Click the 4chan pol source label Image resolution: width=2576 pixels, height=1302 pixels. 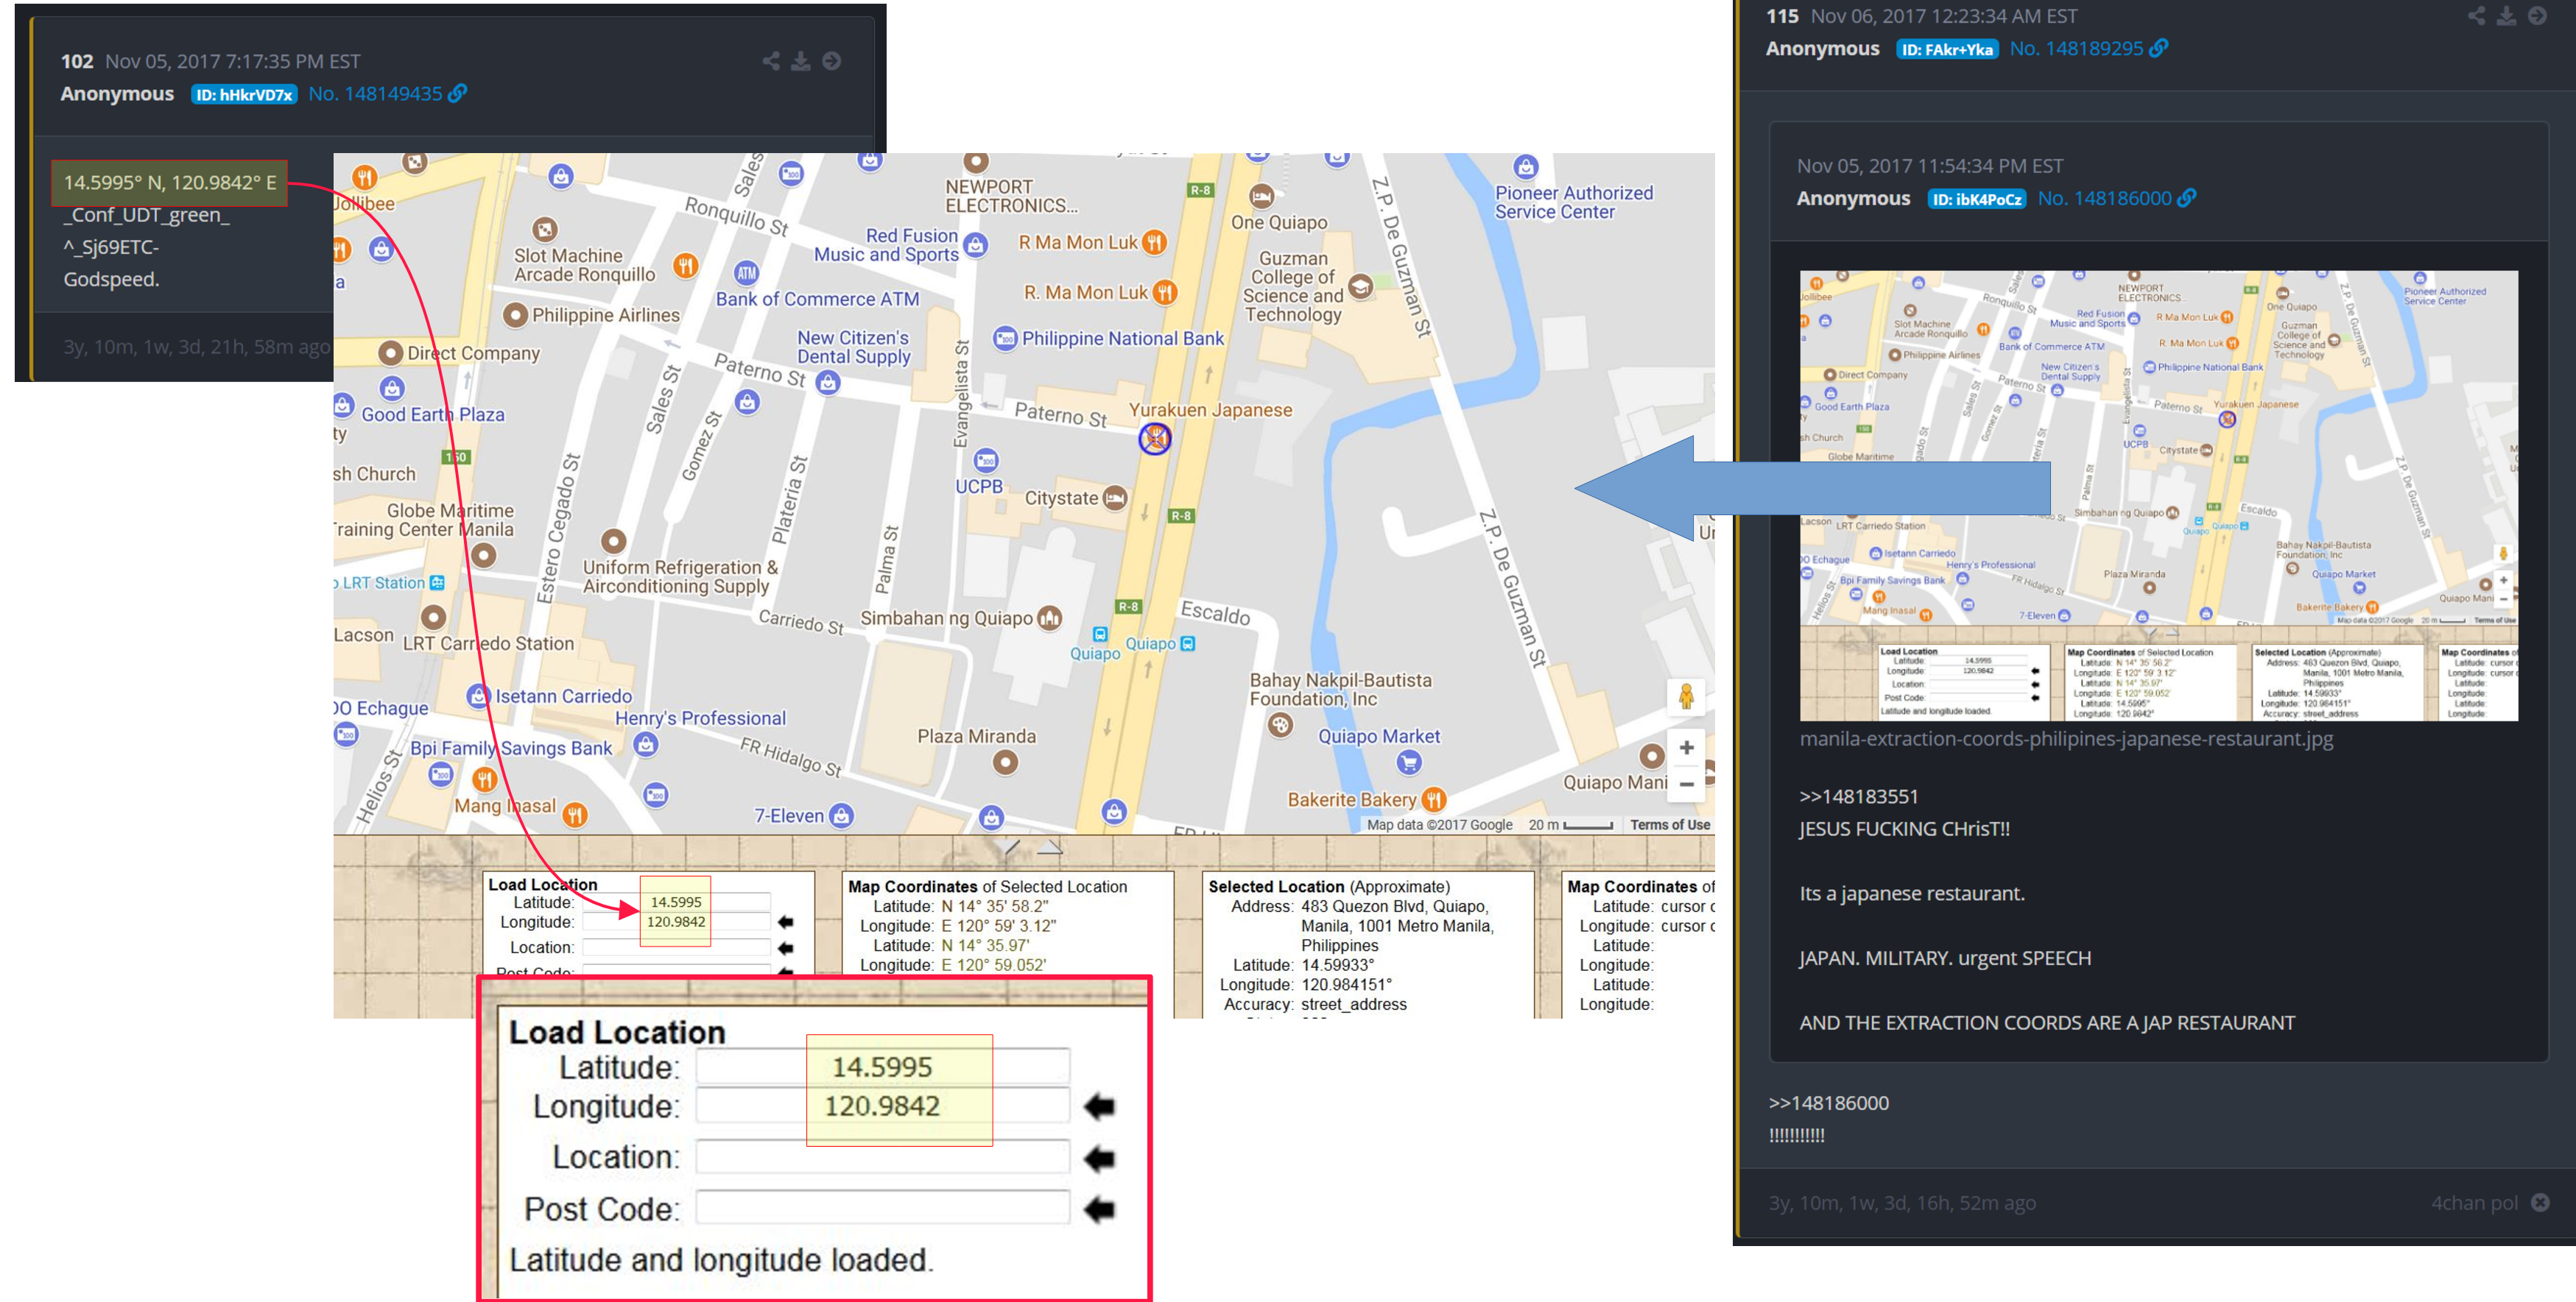pos(2474,1202)
